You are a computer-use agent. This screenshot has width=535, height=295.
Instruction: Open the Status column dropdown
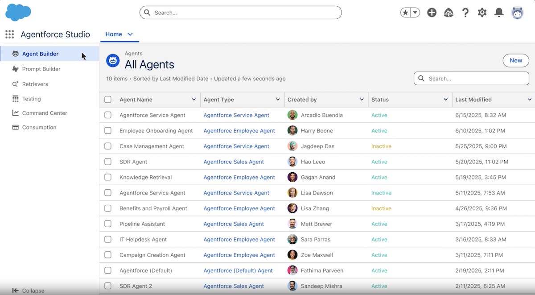(x=445, y=100)
